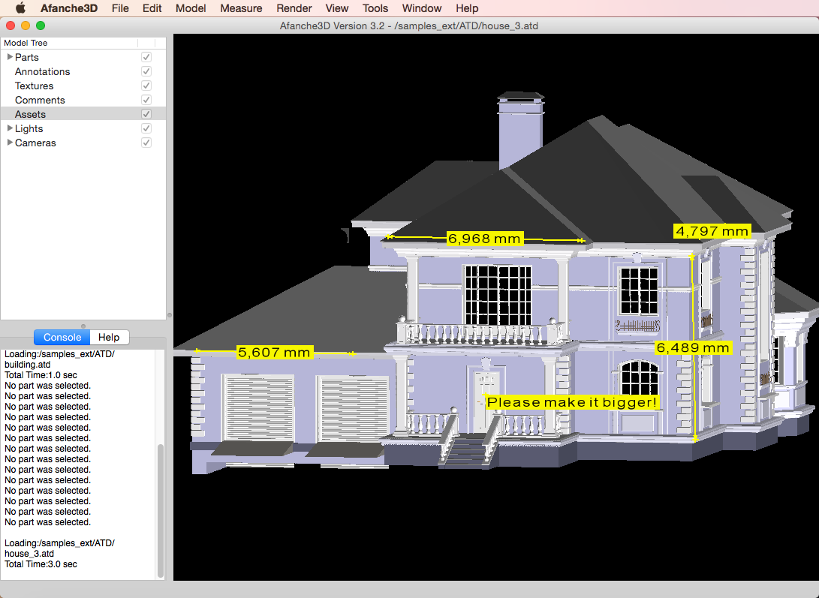The height and width of the screenshot is (598, 819).
Task: Expand the Lights tree node
Action: click(x=10, y=128)
